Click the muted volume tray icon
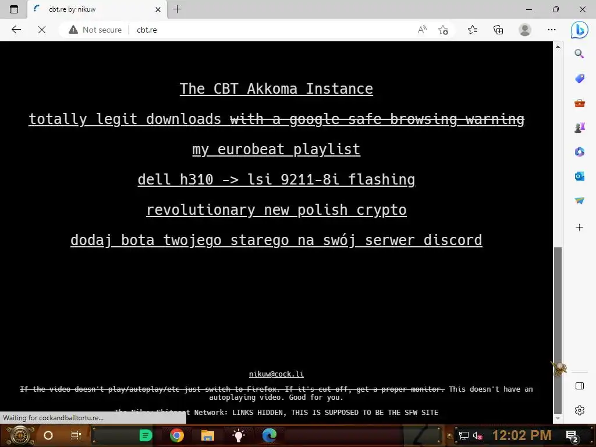 [x=477, y=435]
